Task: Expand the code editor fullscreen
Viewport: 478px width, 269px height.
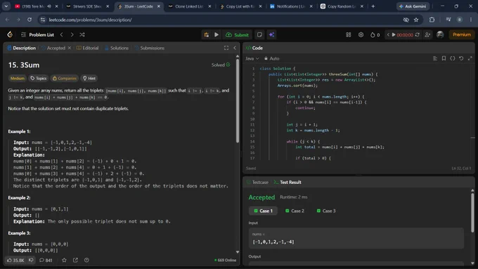Action: (x=470, y=58)
